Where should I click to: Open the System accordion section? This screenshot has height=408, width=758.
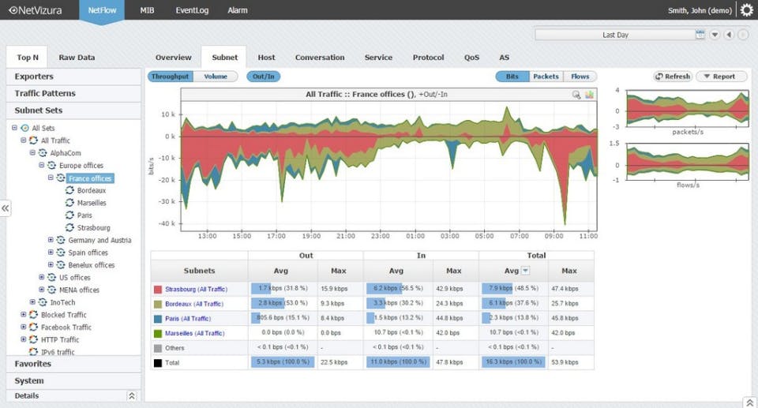tap(73, 381)
